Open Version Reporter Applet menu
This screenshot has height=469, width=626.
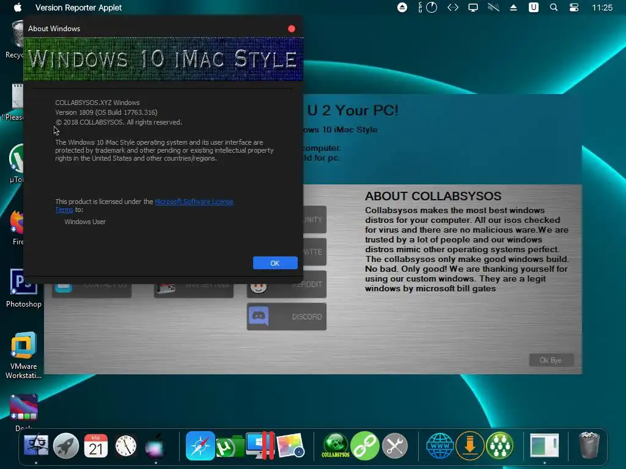click(x=78, y=7)
